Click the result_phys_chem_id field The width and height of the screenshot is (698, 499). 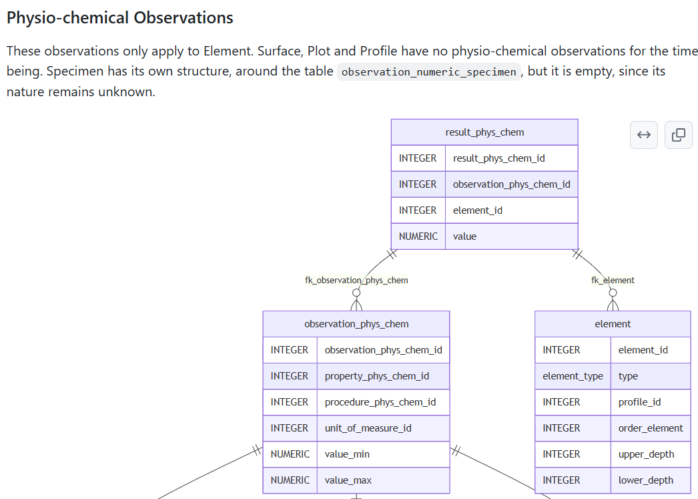point(498,158)
